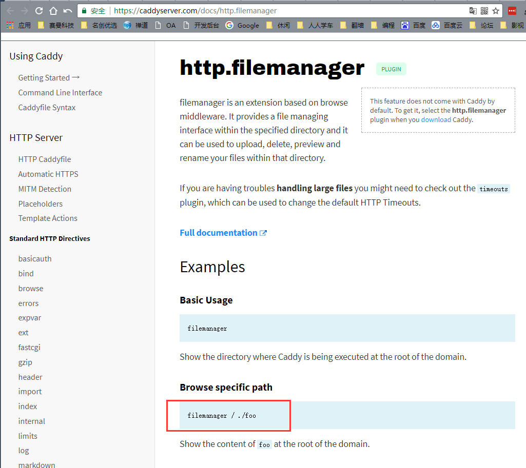Click the 应用 apps grid icon on bookmarks bar
Screen dimensions: 526x468
9,25
